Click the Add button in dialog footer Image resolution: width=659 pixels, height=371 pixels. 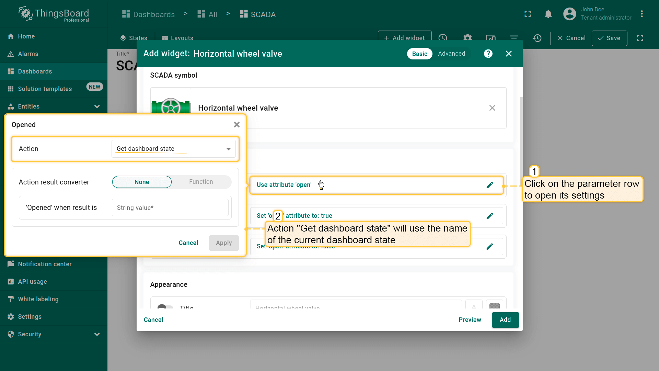505,320
